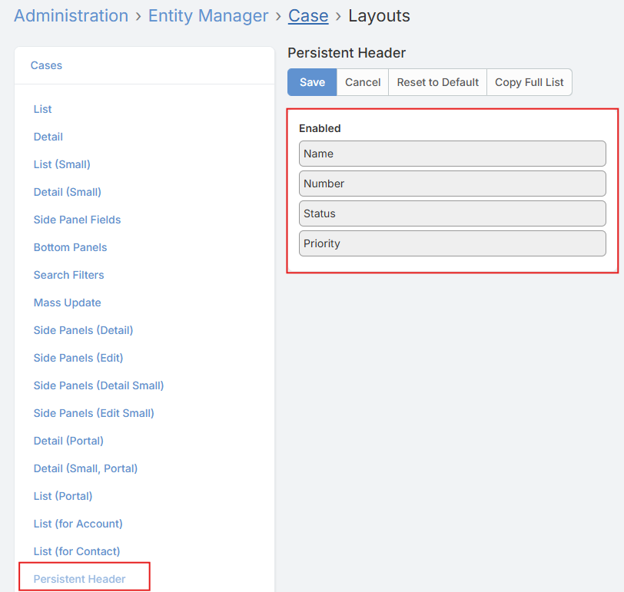Click Reset to Default
Screen dimensions: 624x592
point(438,82)
